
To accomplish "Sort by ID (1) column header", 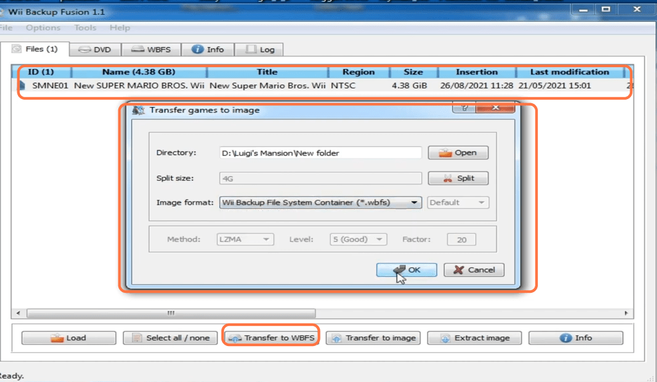I will [x=41, y=72].
